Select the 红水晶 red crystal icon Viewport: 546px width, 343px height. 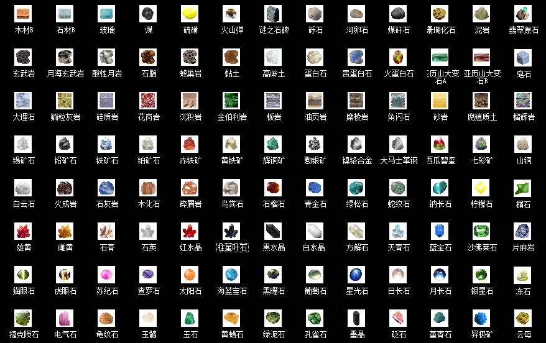tap(190, 231)
